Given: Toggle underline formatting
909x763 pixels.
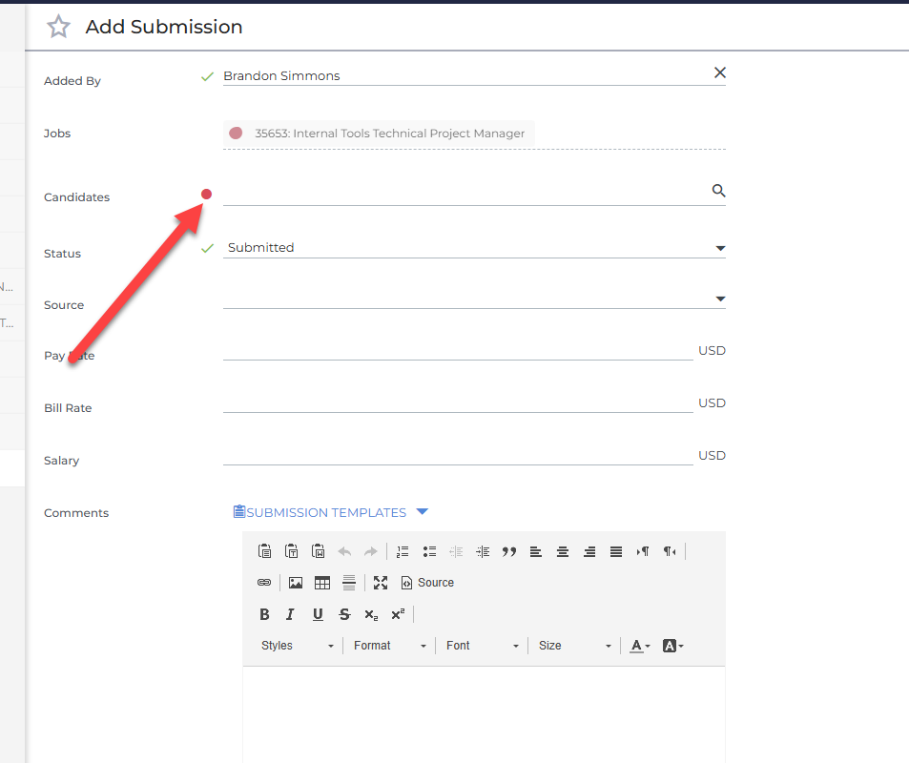Looking at the screenshot, I should point(318,614).
